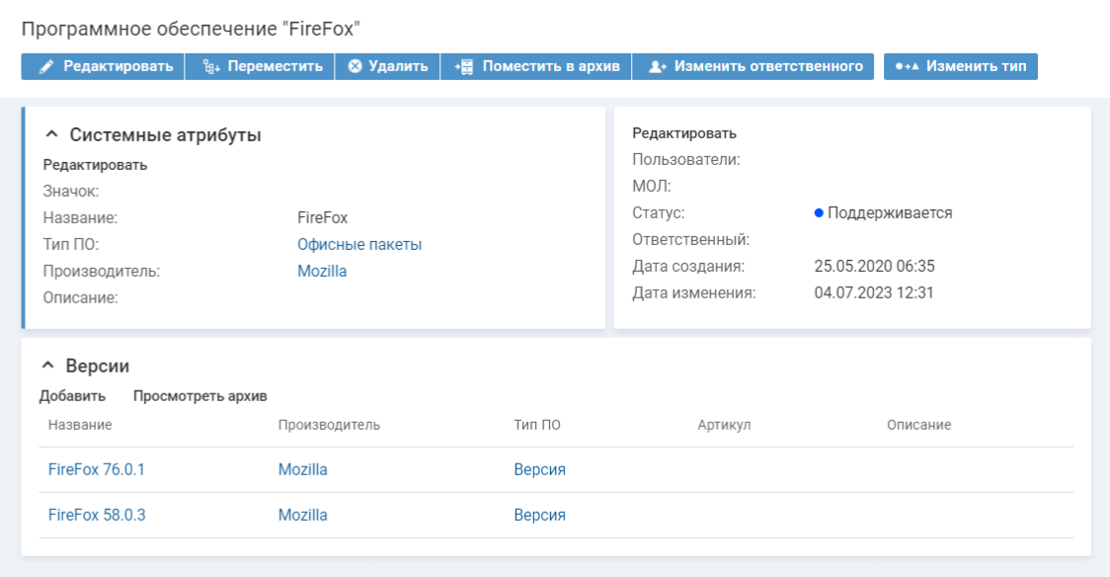Click the blue status dot beside Поддерживается
The image size is (1110, 577).
click(x=819, y=212)
